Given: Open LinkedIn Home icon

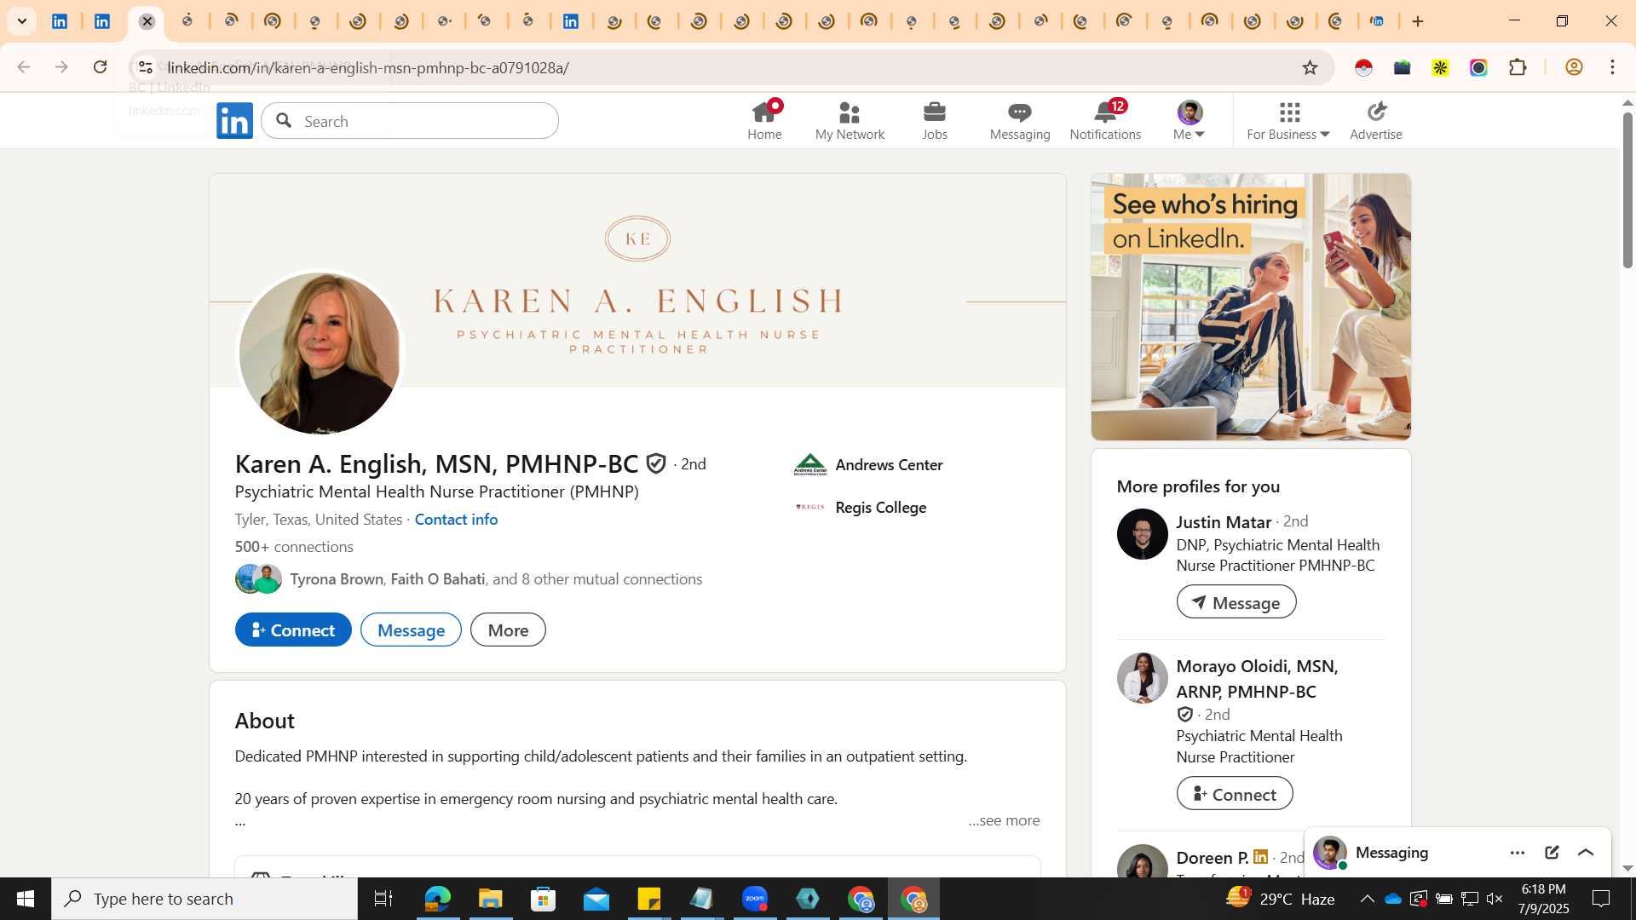Looking at the screenshot, I should (764, 121).
